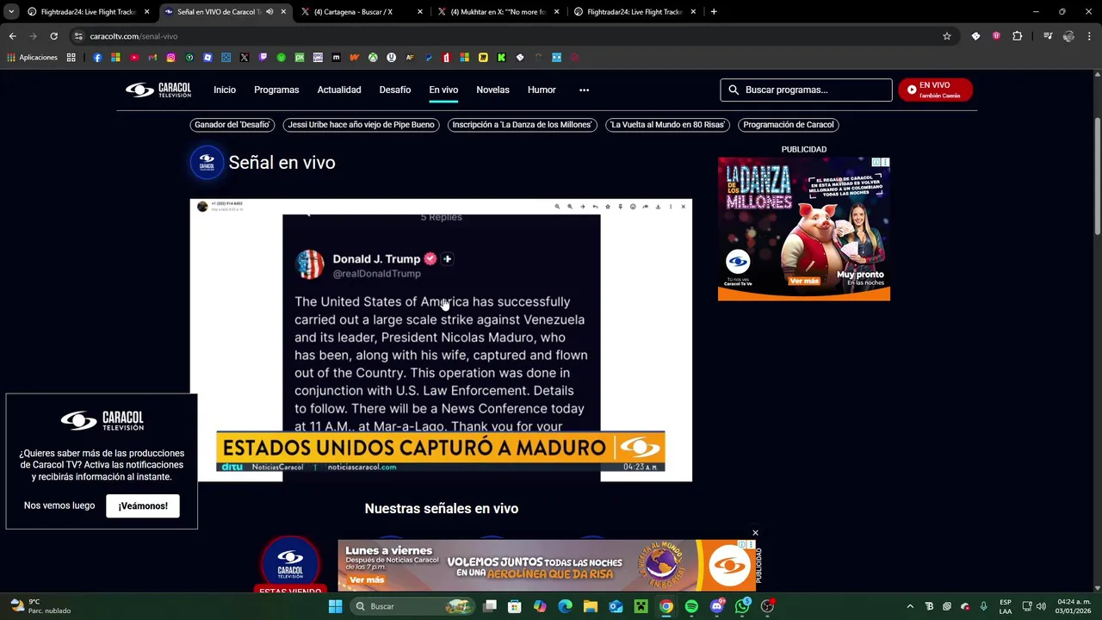The height and width of the screenshot is (620, 1102).
Task: Reload the Caracol page
Action: coord(53,36)
